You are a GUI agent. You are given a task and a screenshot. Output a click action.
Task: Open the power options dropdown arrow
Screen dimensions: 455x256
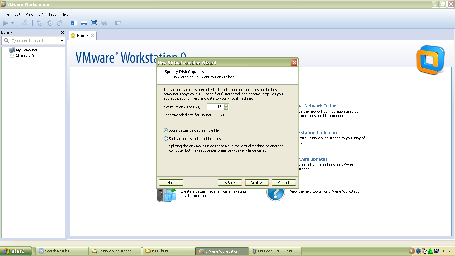coord(13,23)
